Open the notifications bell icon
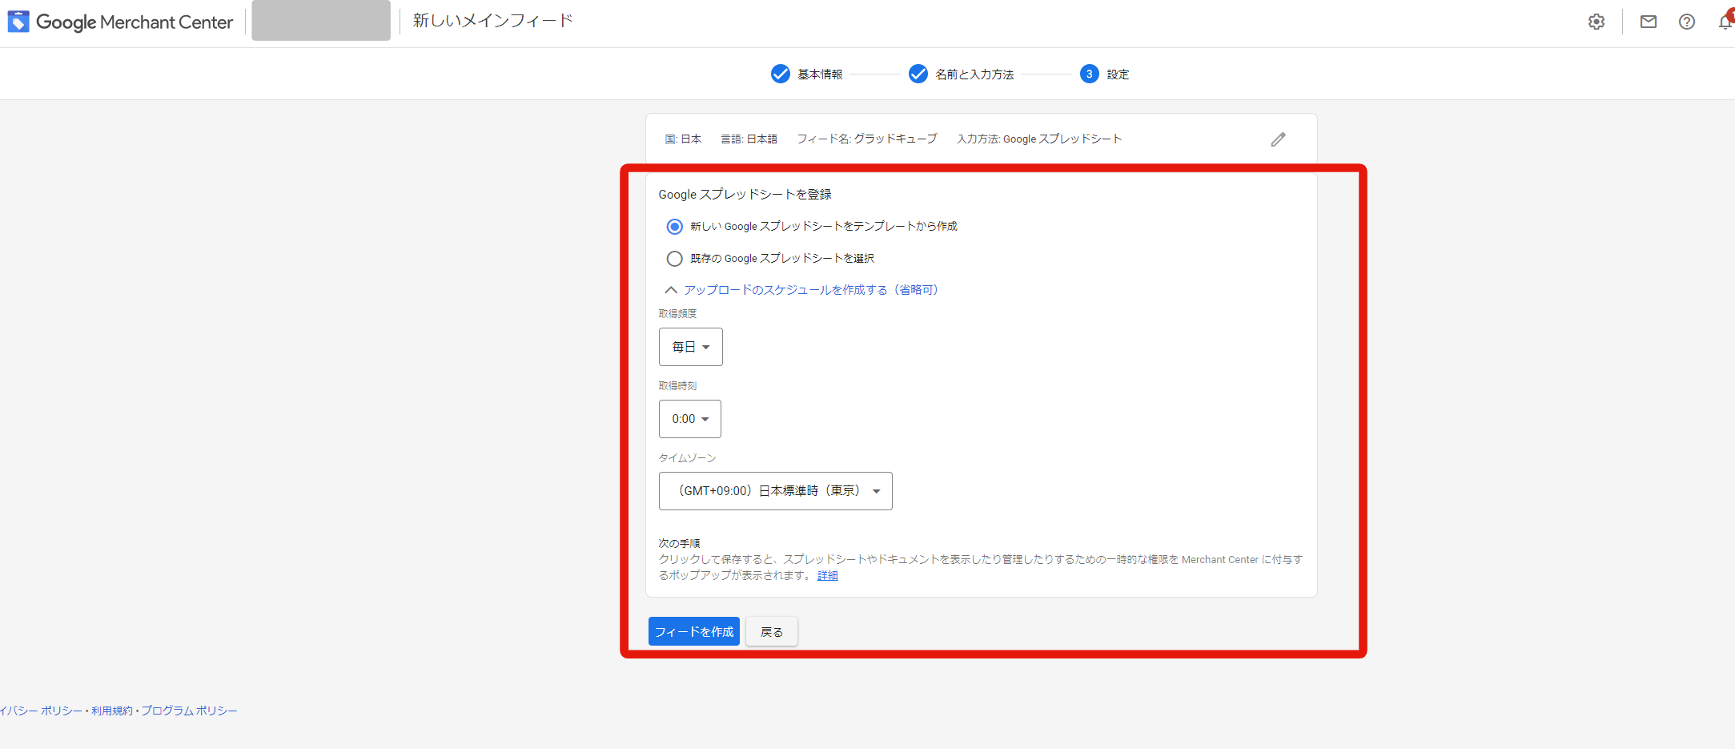This screenshot has height=749, width=1735. [x=1726, y=21]
